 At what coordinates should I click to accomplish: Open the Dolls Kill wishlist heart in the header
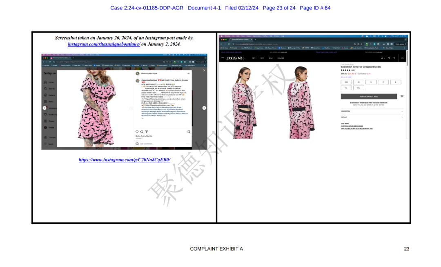click(389, 58)
